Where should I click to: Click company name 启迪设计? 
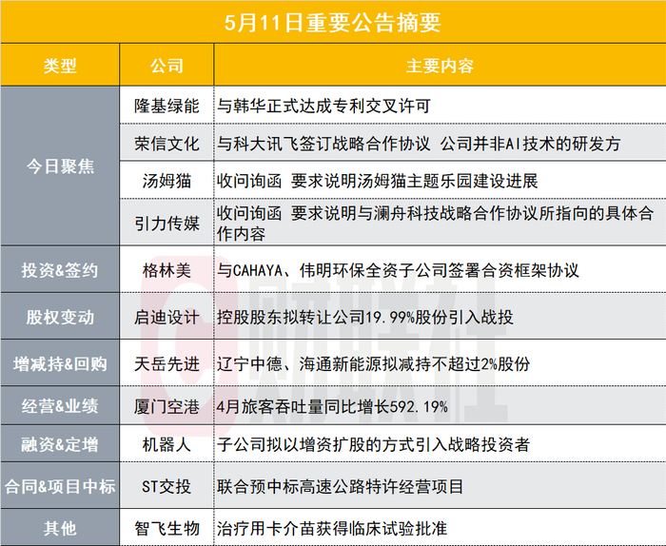pos(166,317)
